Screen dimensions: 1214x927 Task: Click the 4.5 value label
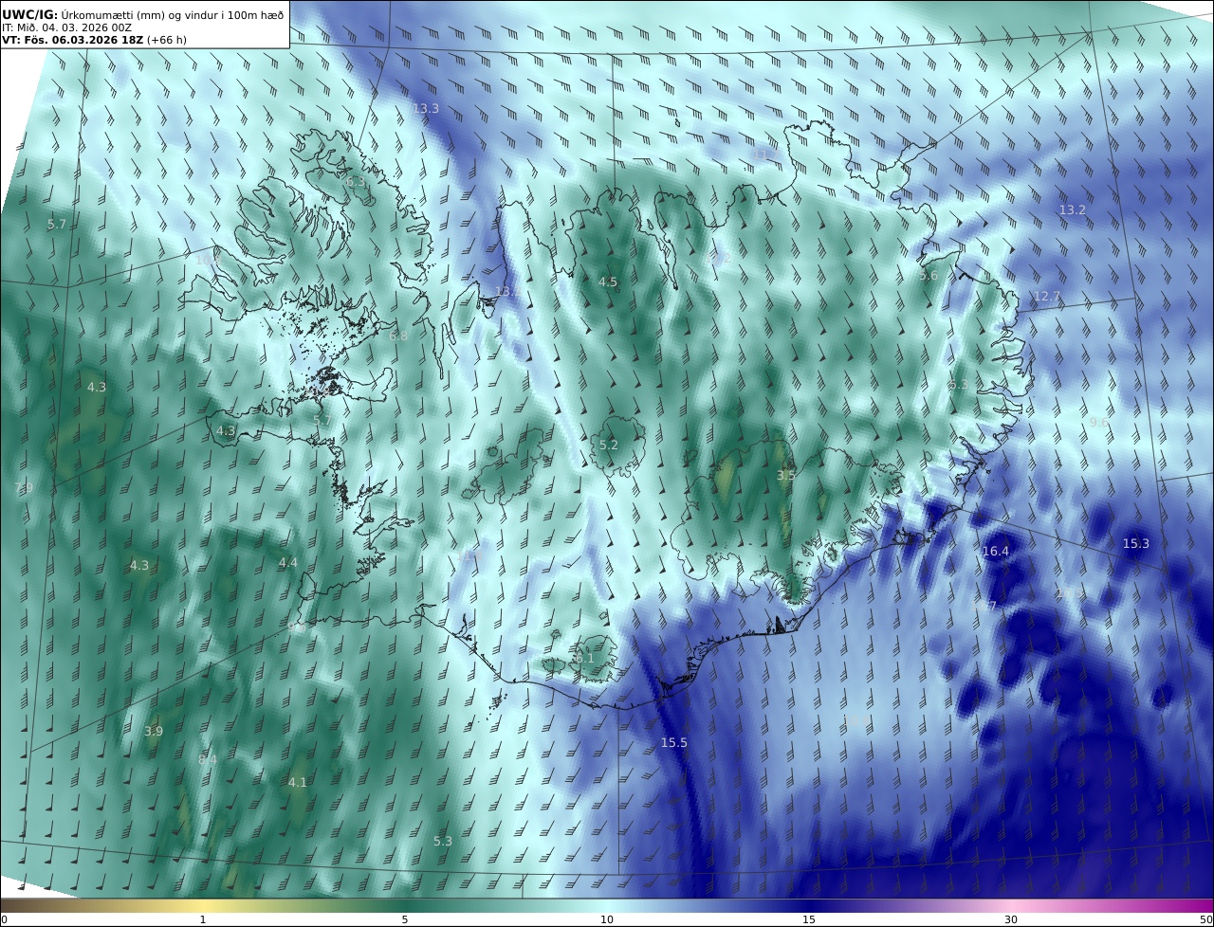click(608, 282)
